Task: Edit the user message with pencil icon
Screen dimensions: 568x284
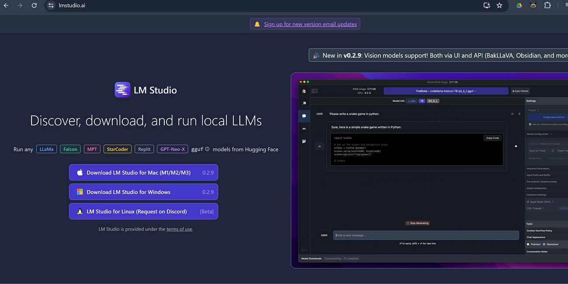Action: point(513,114)
